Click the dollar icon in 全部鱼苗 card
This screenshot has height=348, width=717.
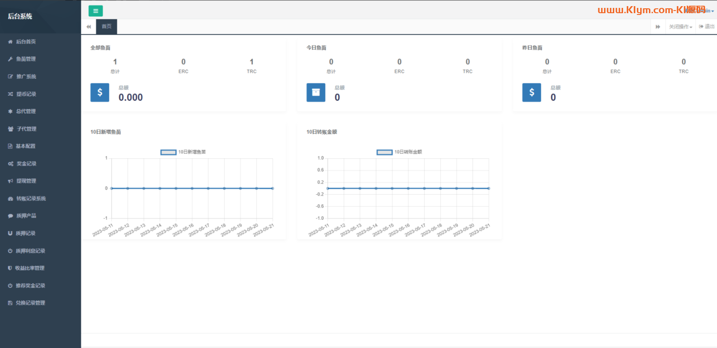[x=100, y=93]
